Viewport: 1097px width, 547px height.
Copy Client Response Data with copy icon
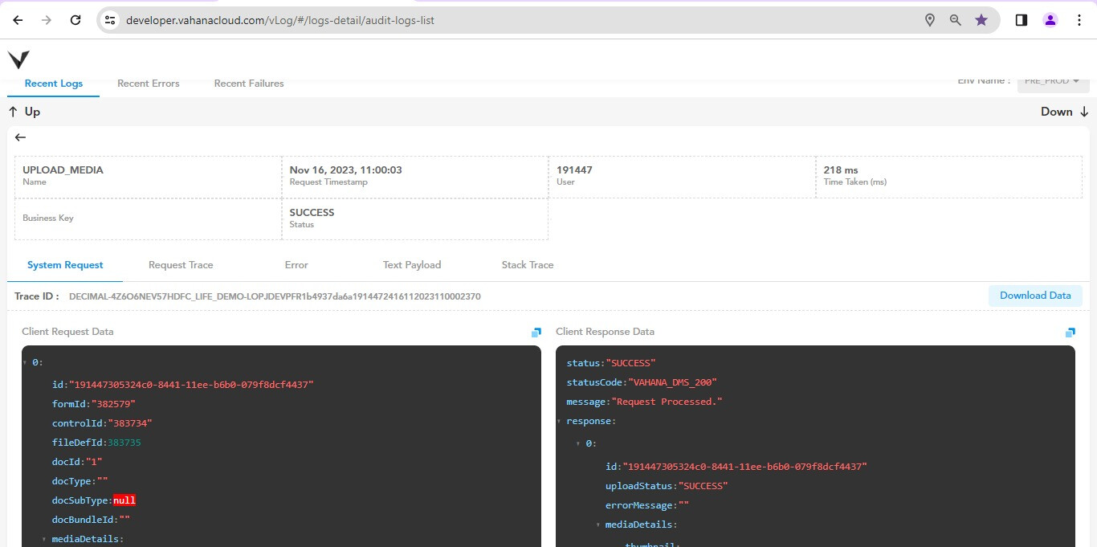(1070, 333)
